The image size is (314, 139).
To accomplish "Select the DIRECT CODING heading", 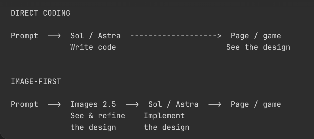I will [41, 13].
